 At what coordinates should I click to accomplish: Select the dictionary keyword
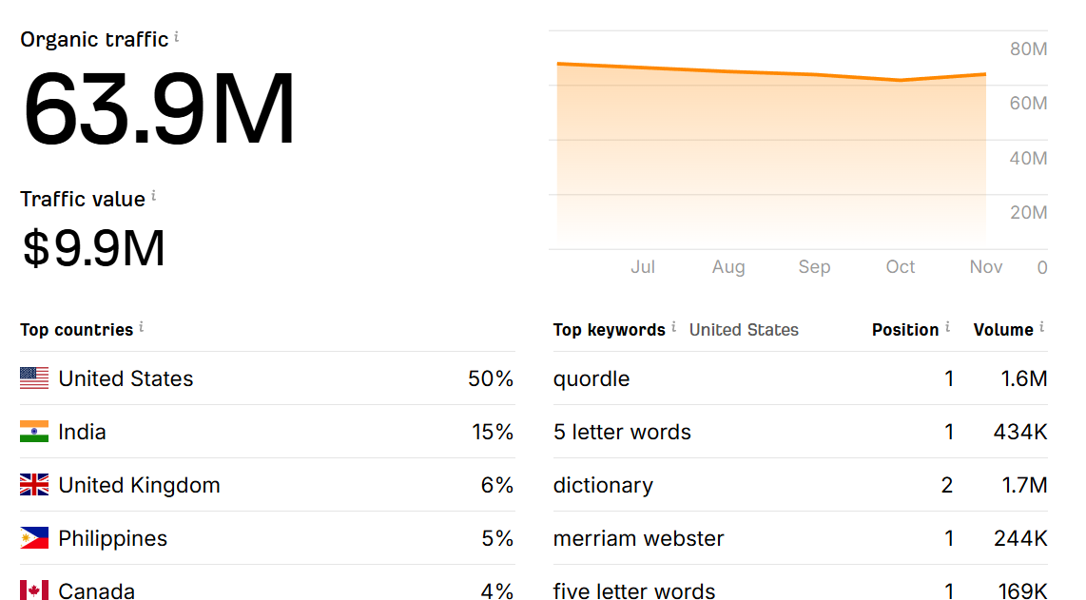coord(603,485)
